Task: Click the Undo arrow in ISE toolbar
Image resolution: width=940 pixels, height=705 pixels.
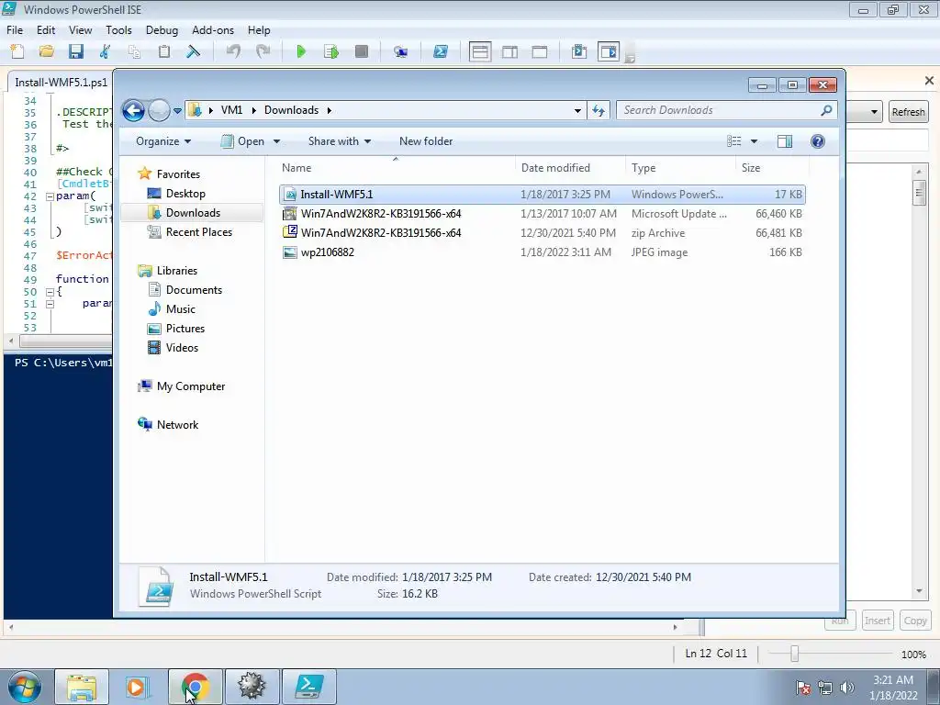Action: (233, 51)
